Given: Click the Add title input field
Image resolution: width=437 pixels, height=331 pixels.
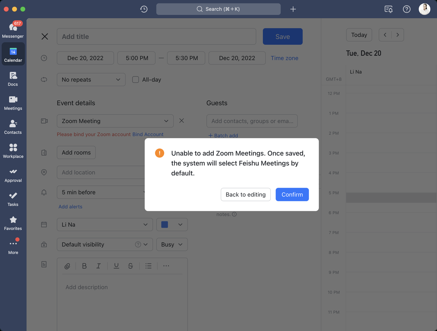Looking at the screenshot, I should (156, 37).
